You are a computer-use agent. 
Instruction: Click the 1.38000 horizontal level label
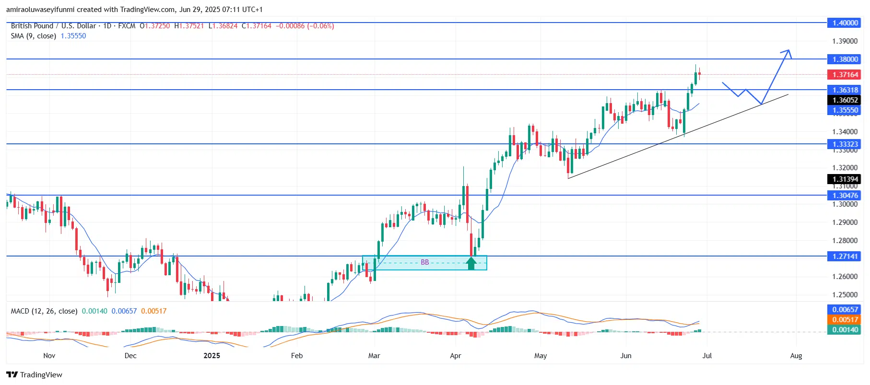[x=845, y=59]
